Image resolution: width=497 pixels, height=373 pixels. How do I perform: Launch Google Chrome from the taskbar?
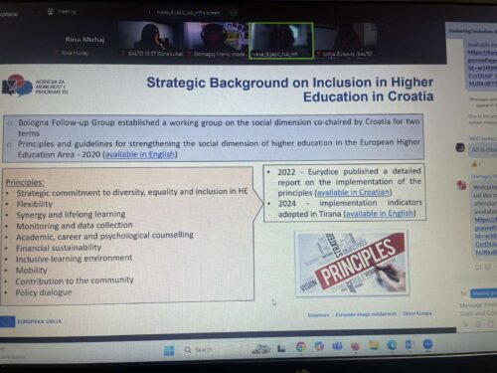click(x=301, y=347)
